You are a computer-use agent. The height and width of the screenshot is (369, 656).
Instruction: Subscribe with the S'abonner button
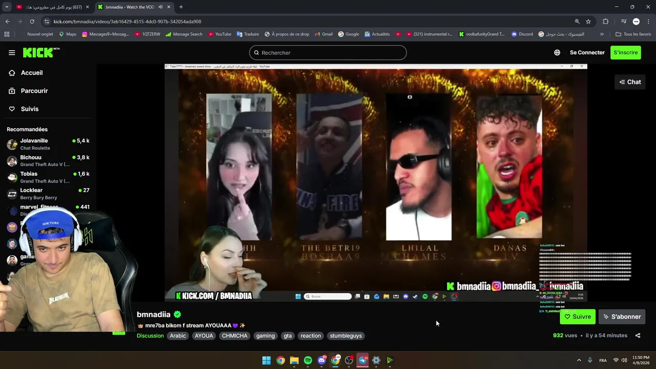[622, 317]
